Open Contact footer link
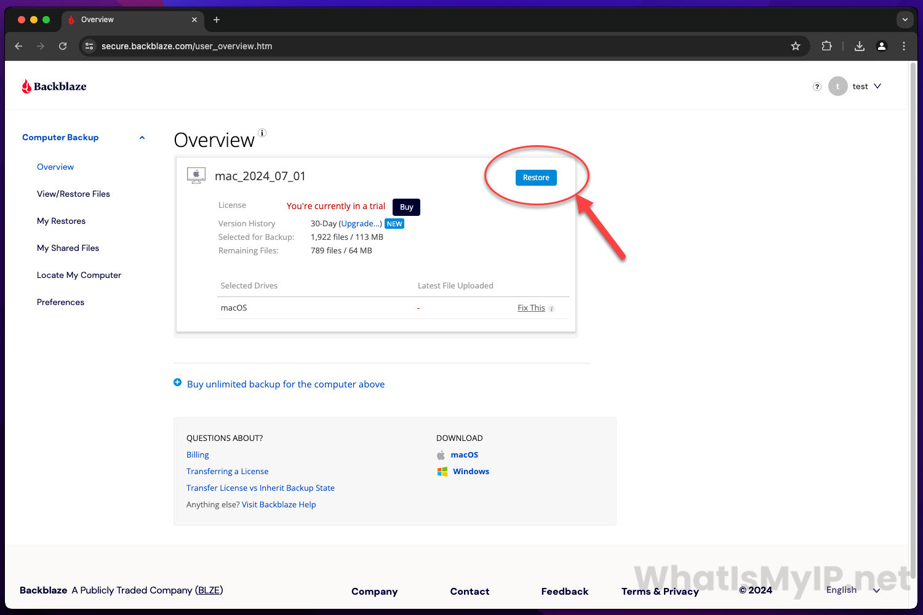 (x=469, y=591)
